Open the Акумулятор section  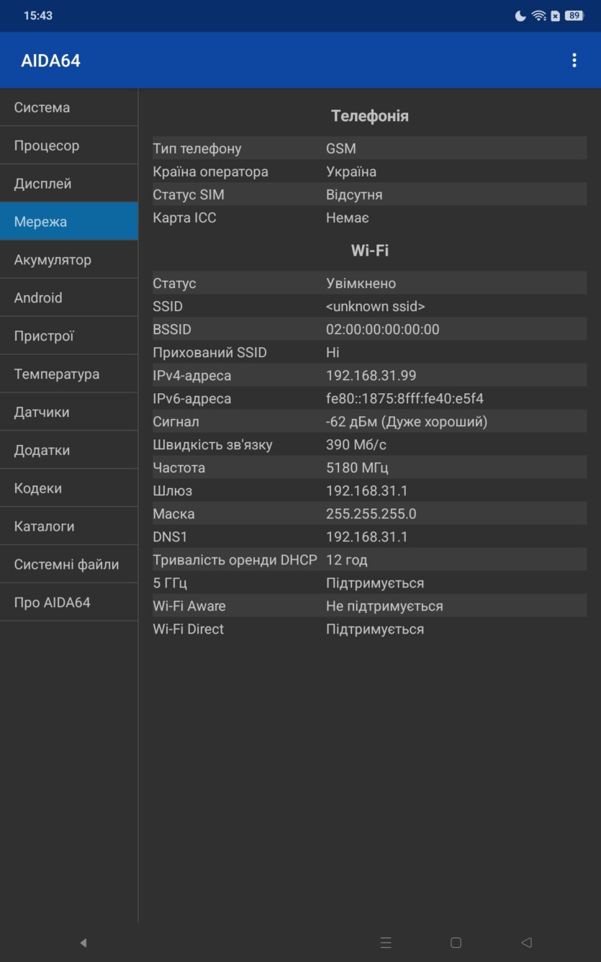tap(68, 260)
